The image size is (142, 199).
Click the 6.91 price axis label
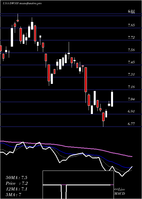pyautogui.click(x=131, y=111)
